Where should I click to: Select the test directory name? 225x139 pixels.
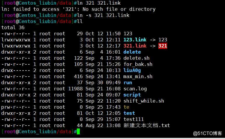tap(129, 113)
